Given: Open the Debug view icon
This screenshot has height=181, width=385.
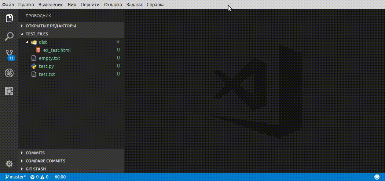Looking at the screenshot, I should tap(9, 73).
